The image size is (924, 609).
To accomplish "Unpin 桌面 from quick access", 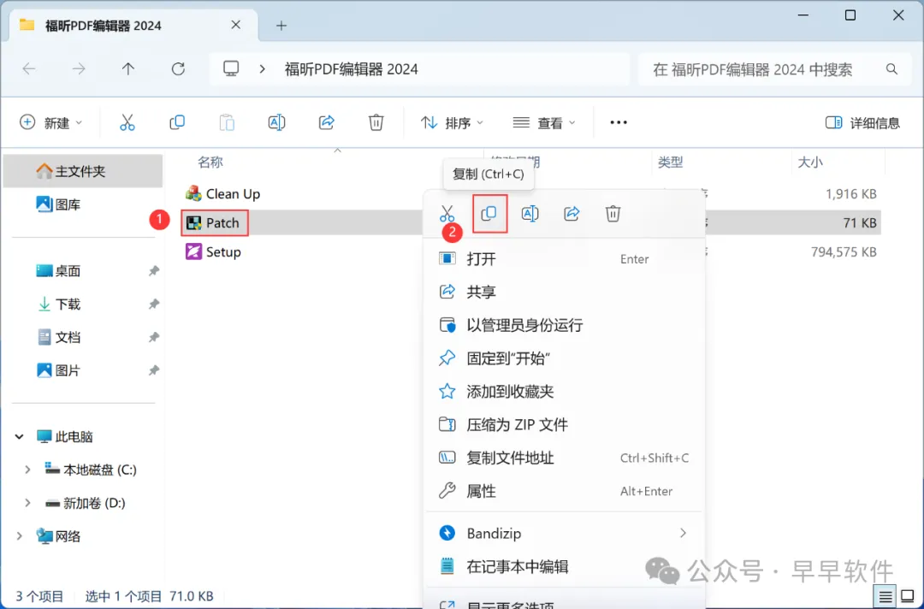I will 154,271.
